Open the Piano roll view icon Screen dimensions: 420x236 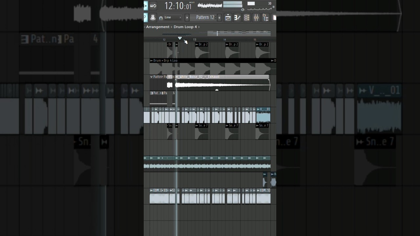(237, 18)
